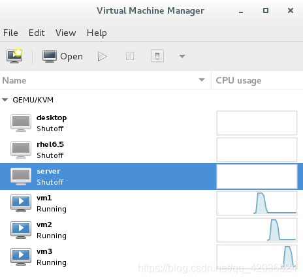The height and width of the screenshot is (280, 303).
Task: Open the selected virtual machine console
Action: 63,56
